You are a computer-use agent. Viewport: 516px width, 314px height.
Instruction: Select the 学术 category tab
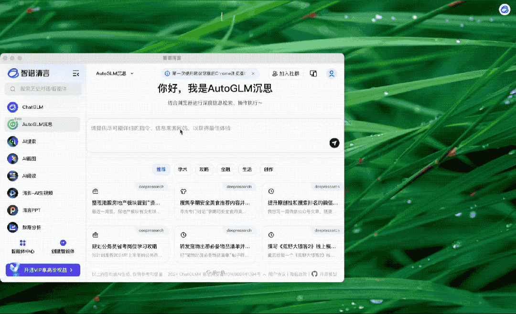click(183, 169)
